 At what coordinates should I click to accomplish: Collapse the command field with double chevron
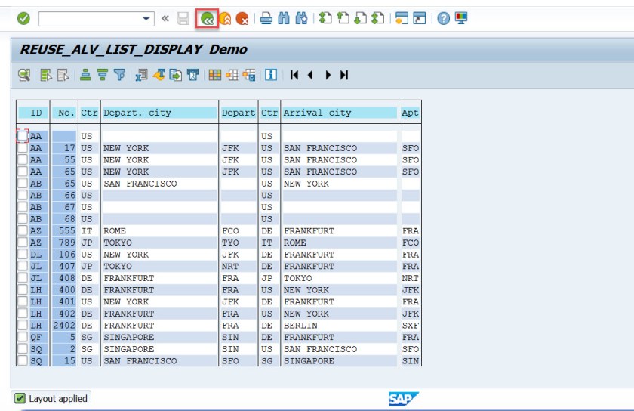click(x=165, y=19)
